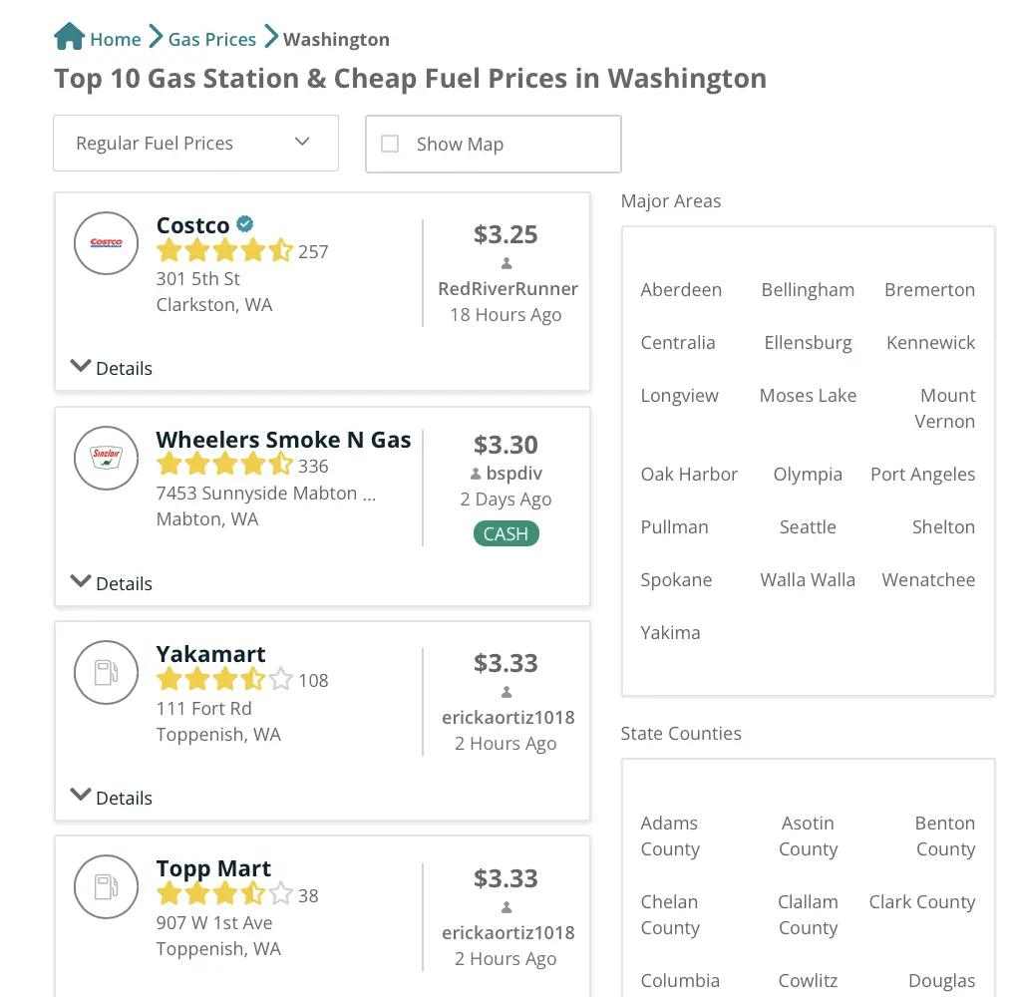The height and width of the screenshot is (997, 1009).
Task: Expand Details for the Costco station
Action: [112, 367]
